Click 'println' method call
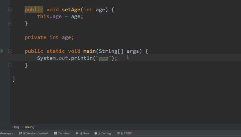This screenshot has height=137, width=241. click(82, 58)
